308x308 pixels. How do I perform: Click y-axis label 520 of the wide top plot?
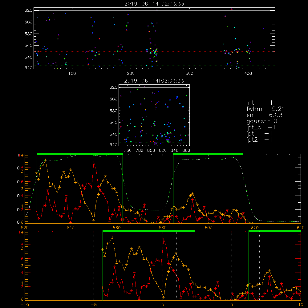pyautogui.click(x=28, y=68)
